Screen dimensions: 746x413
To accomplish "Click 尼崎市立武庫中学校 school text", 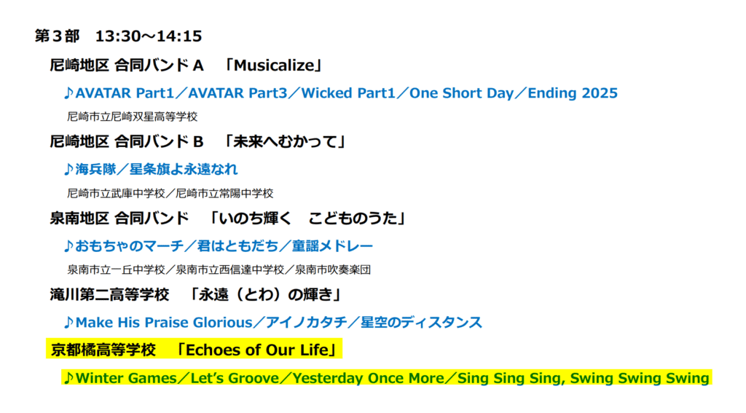I will 116,193.
